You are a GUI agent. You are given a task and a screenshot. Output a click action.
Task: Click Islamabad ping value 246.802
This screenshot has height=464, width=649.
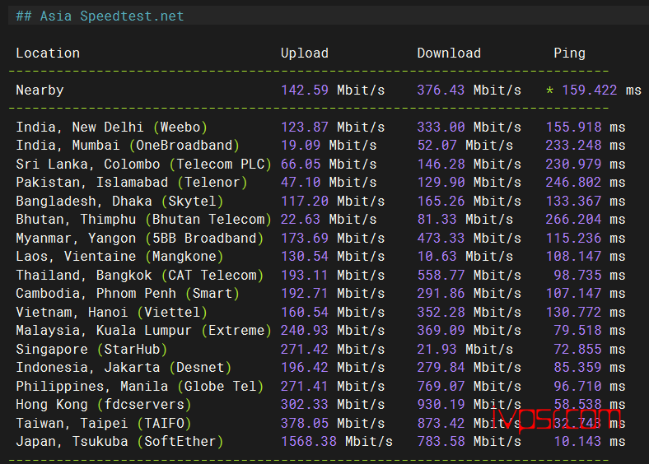(573, 183)
